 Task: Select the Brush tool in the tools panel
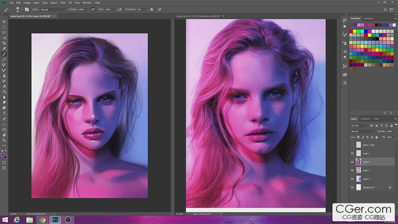coord(4,54)
